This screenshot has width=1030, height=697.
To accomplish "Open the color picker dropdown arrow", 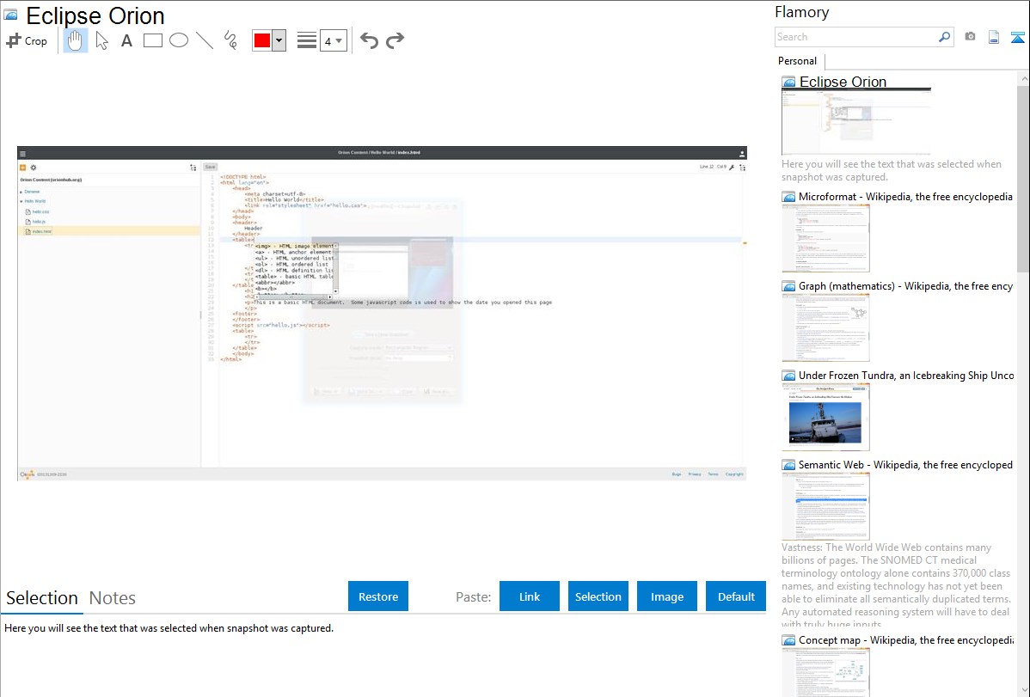I will pos(279,40).
